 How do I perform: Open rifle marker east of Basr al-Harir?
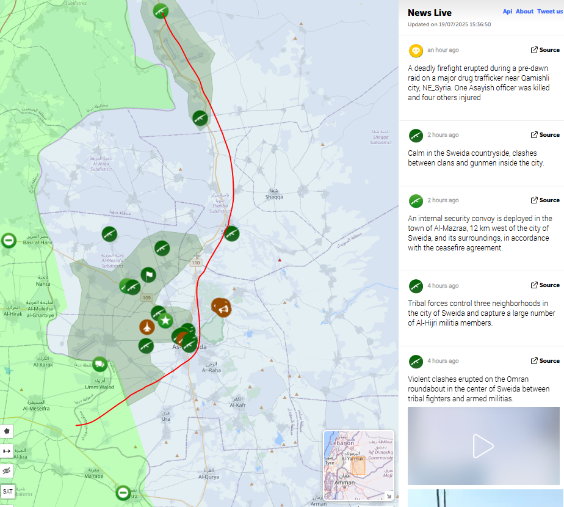pyautogui.click(x=109, y=234)
